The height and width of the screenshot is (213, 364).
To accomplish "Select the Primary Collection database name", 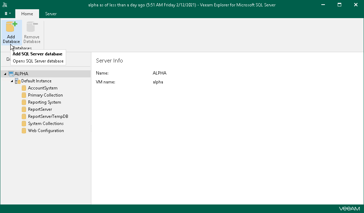I will 45,95.
